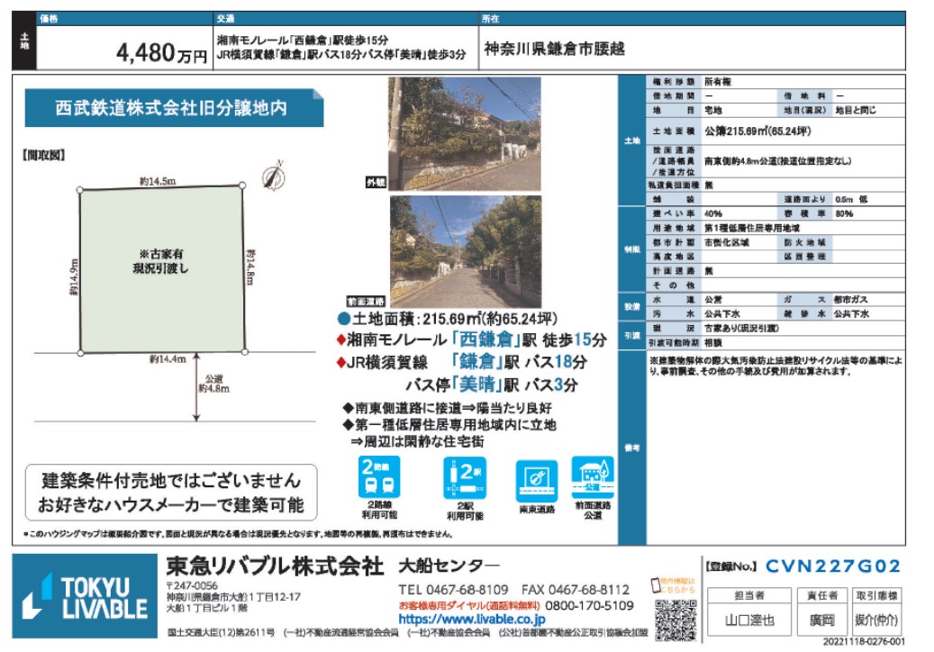
Task: Click the 交通 header tab
Action: 226,17
